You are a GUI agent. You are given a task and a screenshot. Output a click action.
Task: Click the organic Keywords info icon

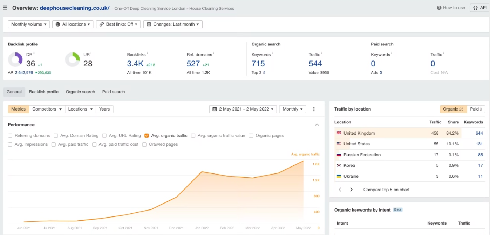pos(272,54)
